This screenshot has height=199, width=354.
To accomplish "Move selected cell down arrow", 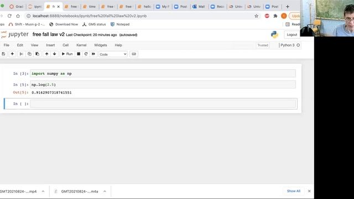I will [x=54, y=54].
